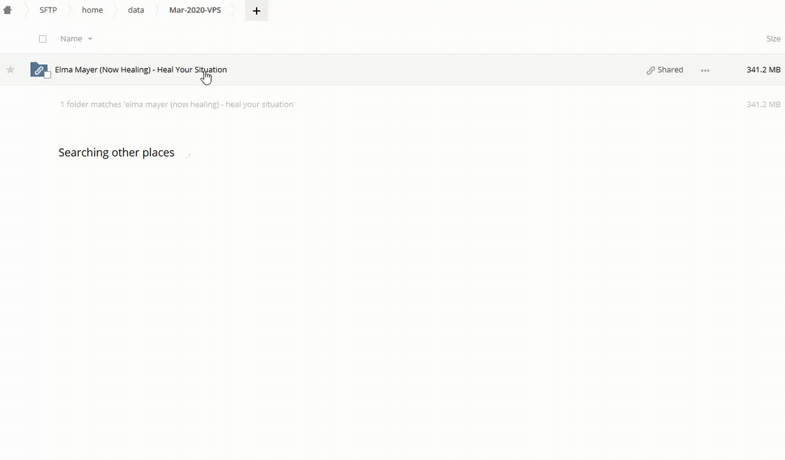
Task: Click the shared folder icon with link
Action: pos(38,70)
